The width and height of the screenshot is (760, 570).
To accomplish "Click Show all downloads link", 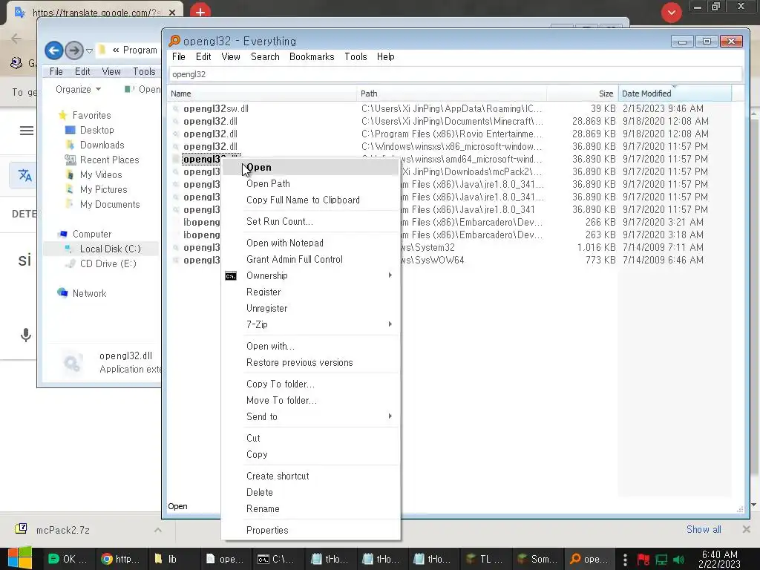I will pos(704,529).
